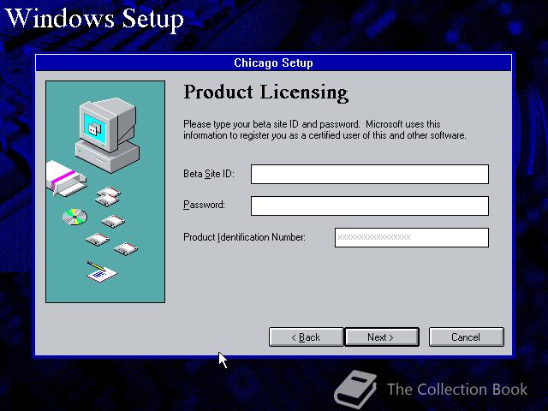Click the Product Licensing heading
This screenshot has height=411, width=548.
click(x=265, y=92)
